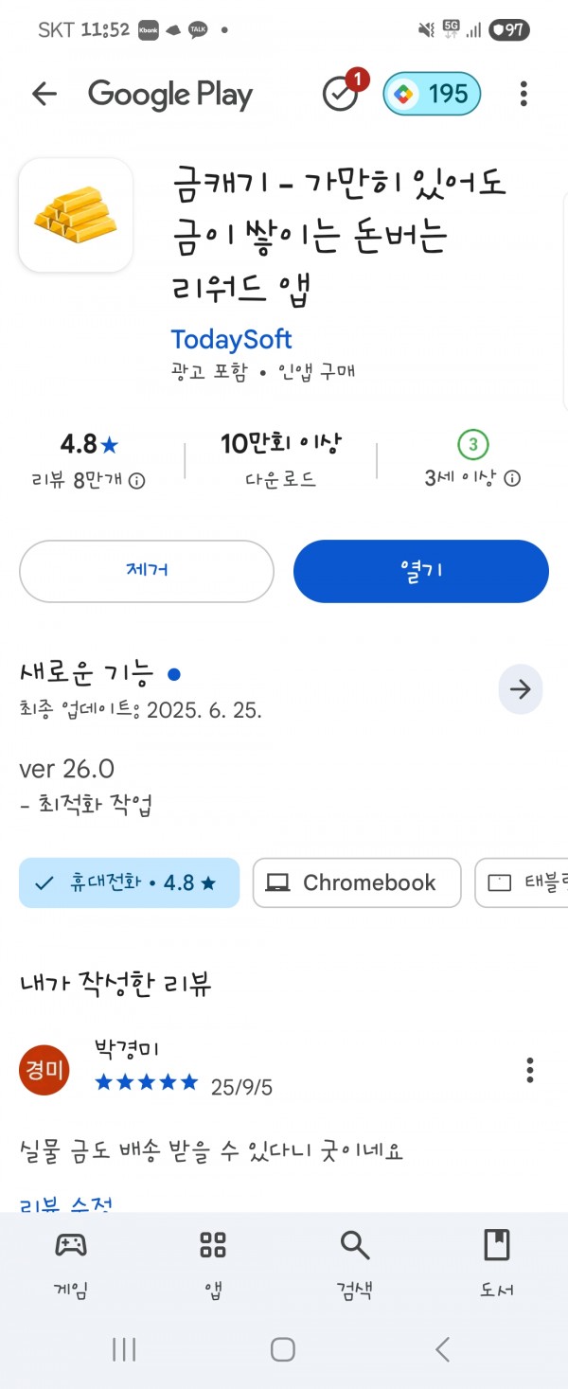Open the TodaySoft developer page
Viewport: 568px width, 1389px height.
(231, 339)
